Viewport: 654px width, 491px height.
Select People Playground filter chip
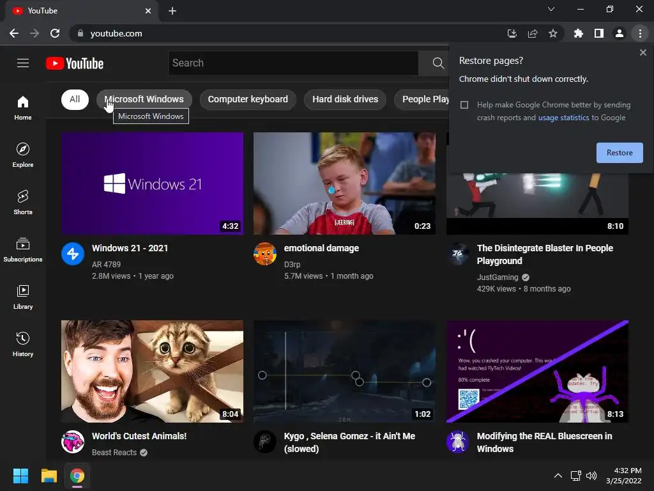[x=422, y=99]
